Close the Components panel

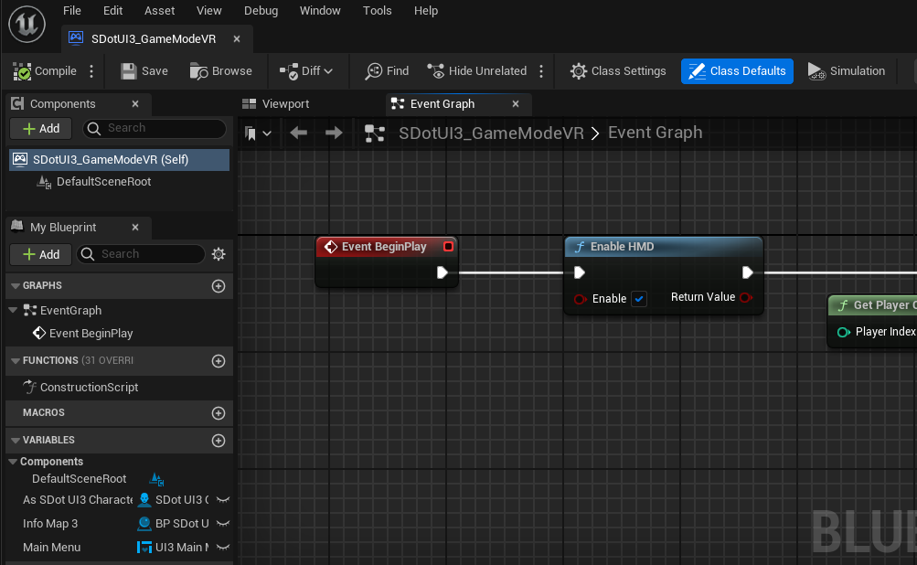click(135, 103)
